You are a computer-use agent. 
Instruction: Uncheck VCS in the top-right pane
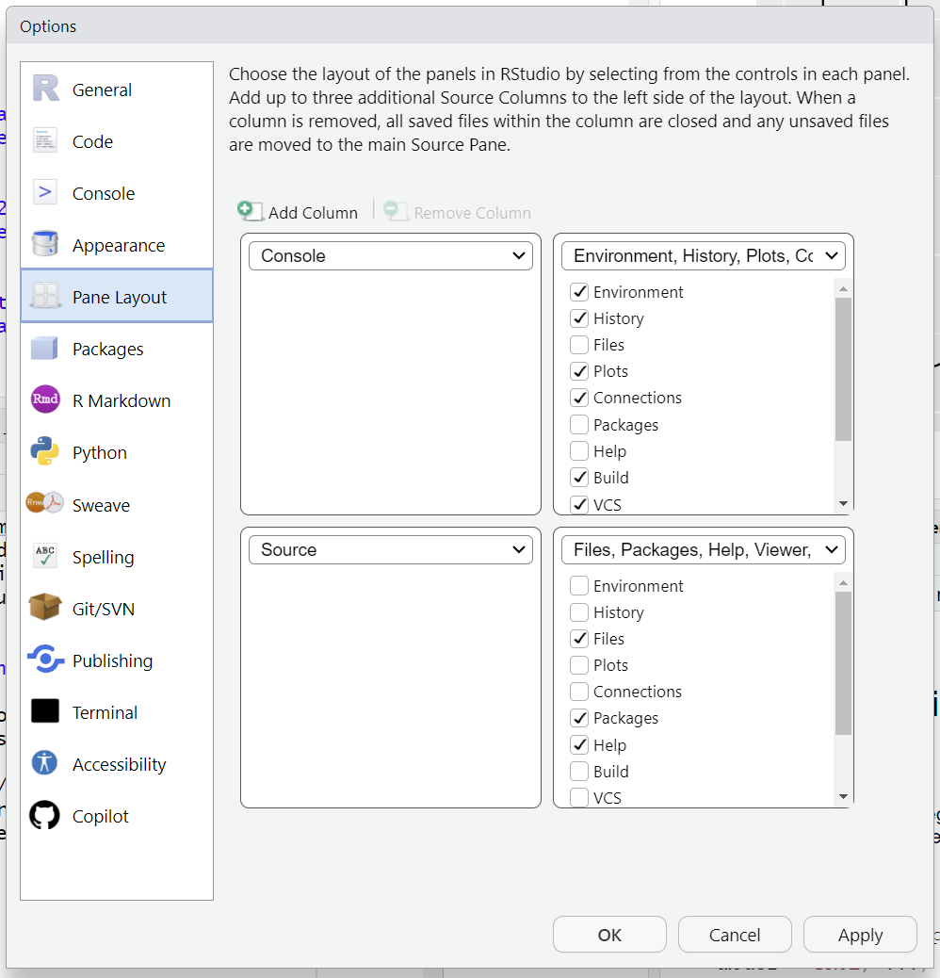[579, 504]
